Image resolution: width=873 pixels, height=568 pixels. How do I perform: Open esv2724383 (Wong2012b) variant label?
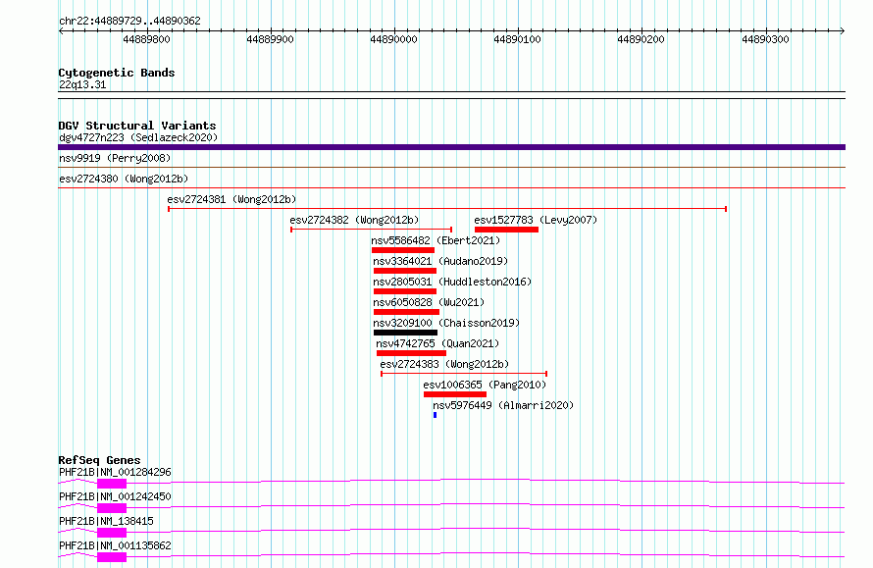pos(444,364)
